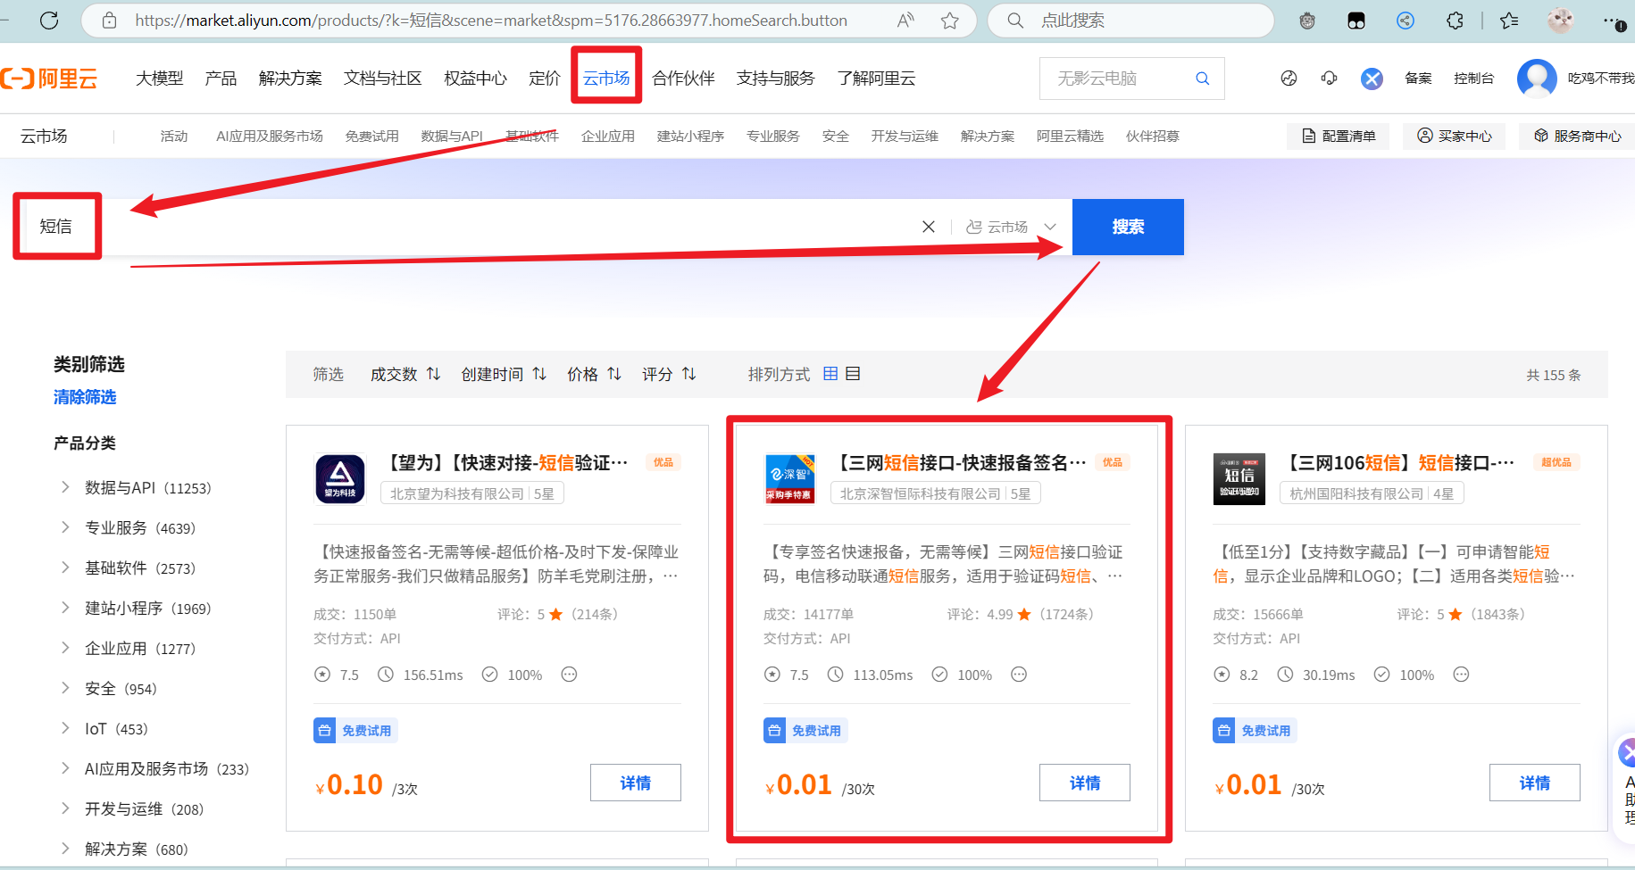Click the Aliyun logo to go home
1635x870 pixels.
[49, 79]
